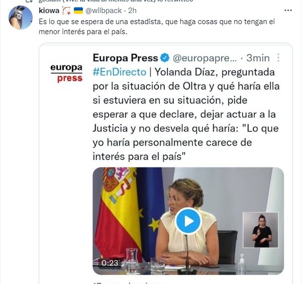Click the #EnDirecto hashtag
The width and height of the screenshot is (306, 284).
tap(120, 72)
